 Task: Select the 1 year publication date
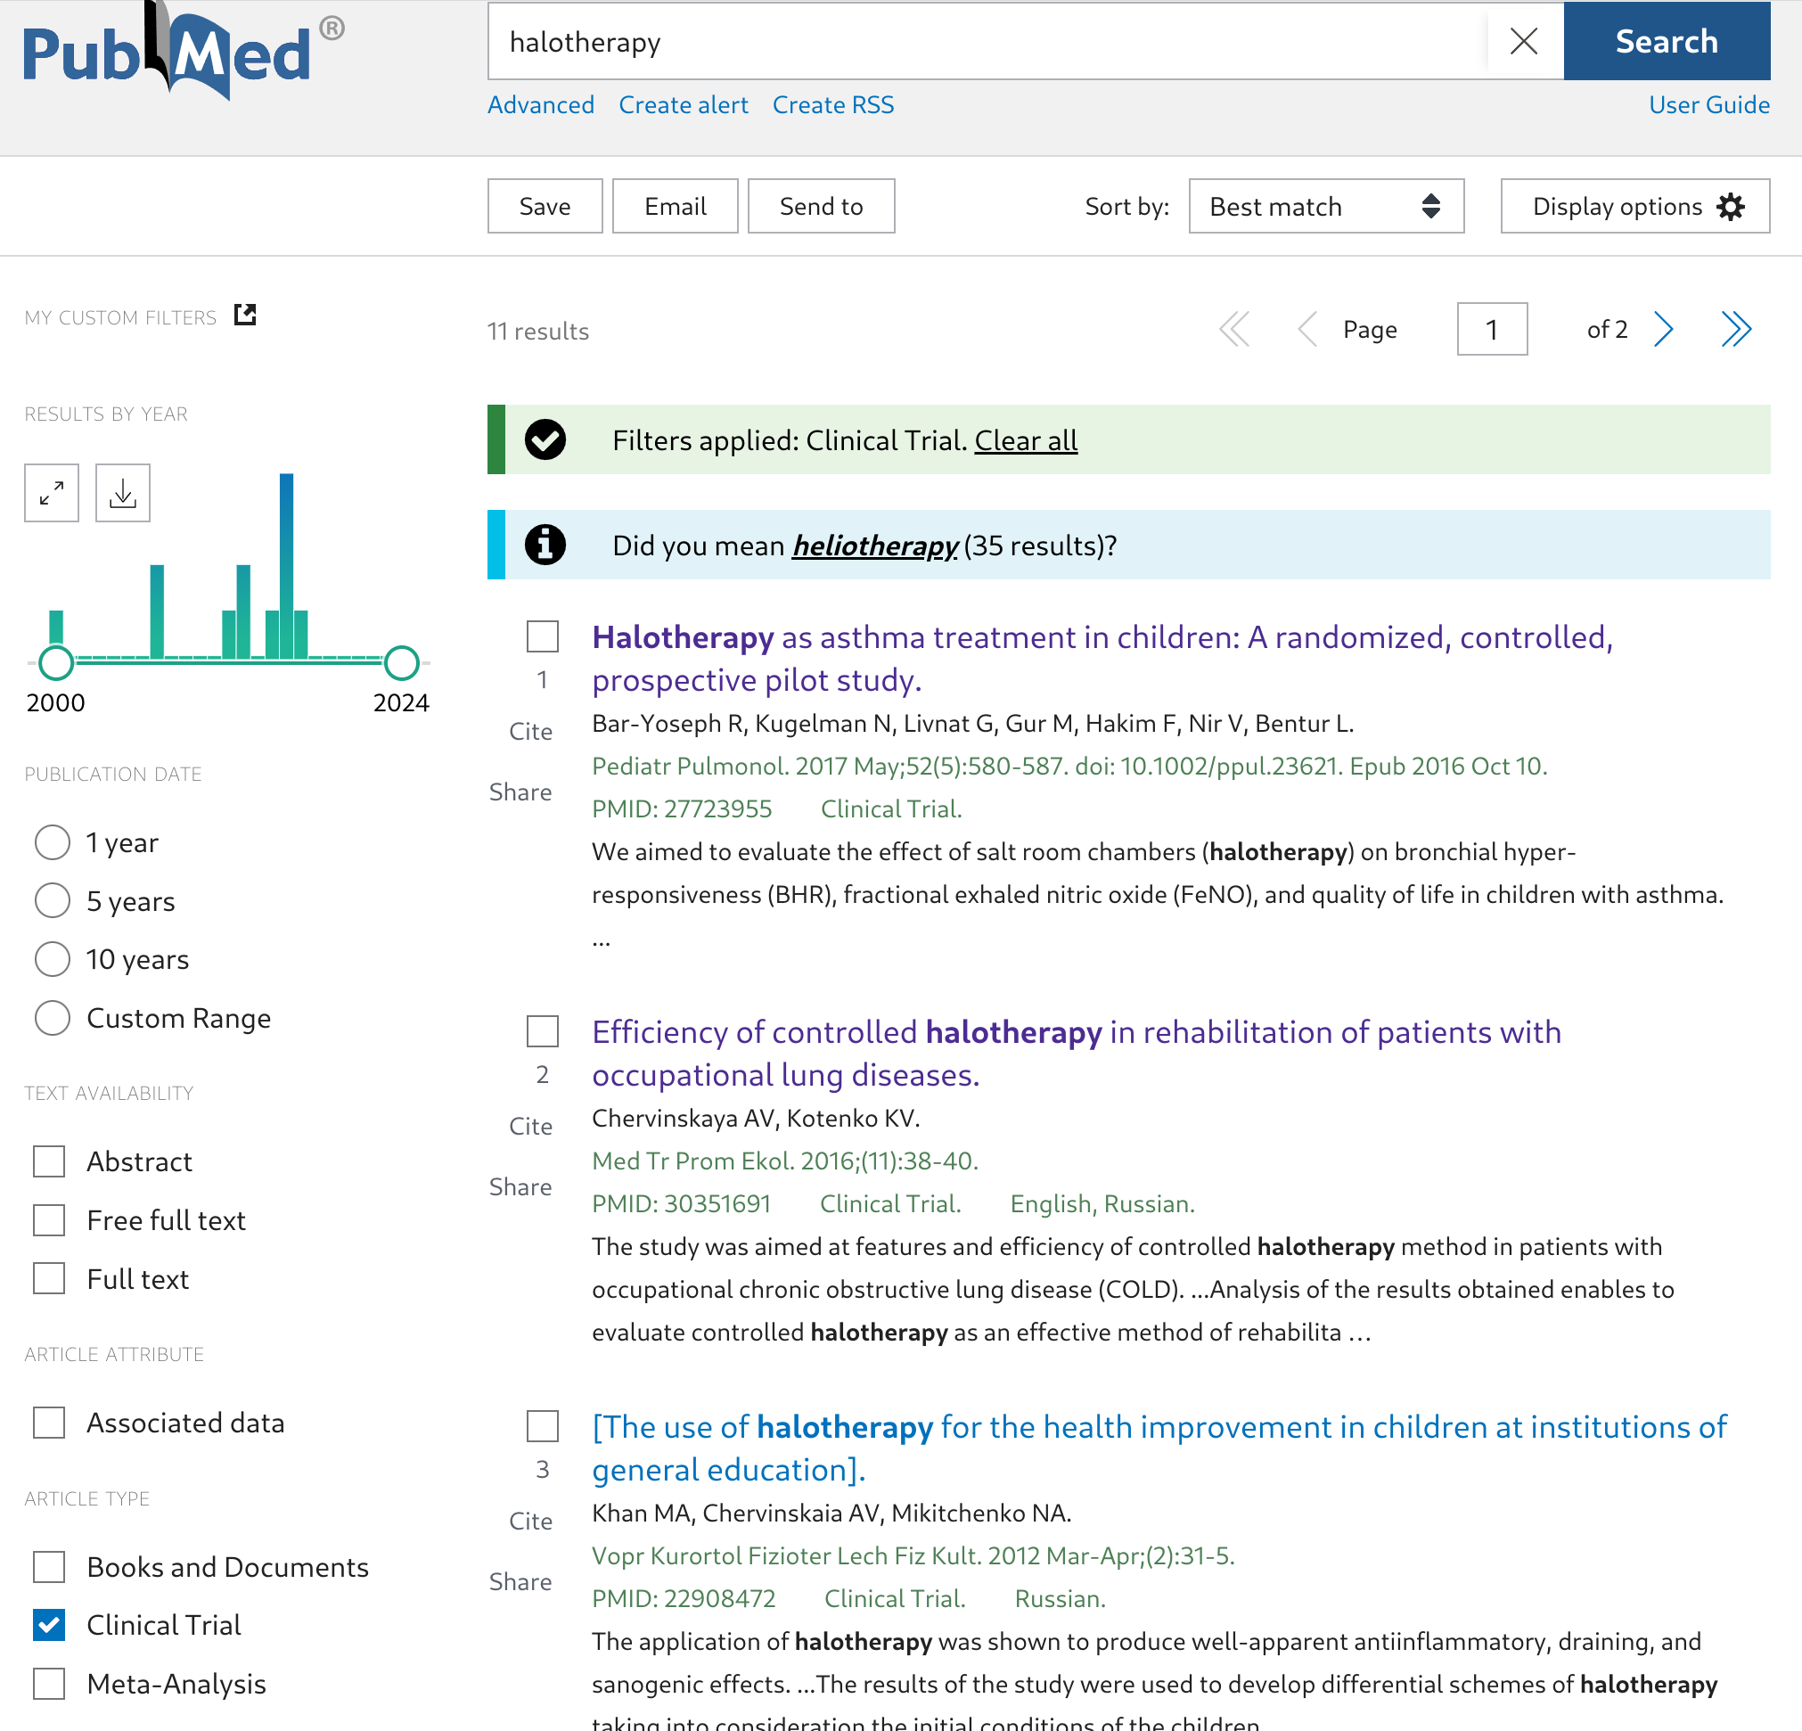click(53, 842)
